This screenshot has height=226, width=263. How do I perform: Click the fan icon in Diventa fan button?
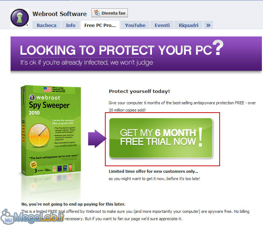tap(97, 13)
